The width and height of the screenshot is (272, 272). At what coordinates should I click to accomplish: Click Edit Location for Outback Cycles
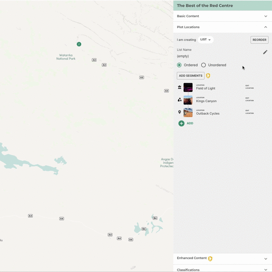tap(249, 112)
